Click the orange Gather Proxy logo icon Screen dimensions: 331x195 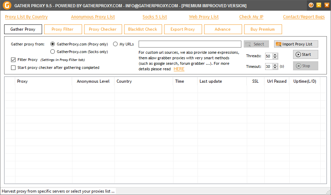(x=6, y=6)
